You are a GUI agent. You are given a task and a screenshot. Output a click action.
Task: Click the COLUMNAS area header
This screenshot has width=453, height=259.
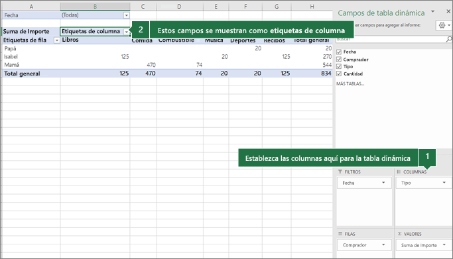(x=415, y=172)
